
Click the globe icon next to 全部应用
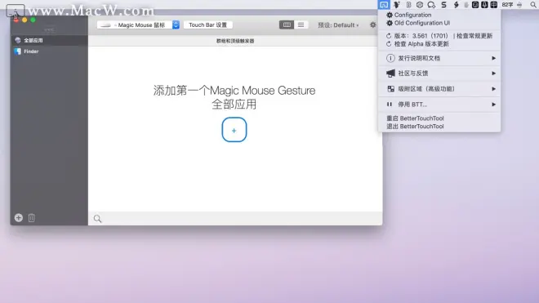(x=18, y=40)
